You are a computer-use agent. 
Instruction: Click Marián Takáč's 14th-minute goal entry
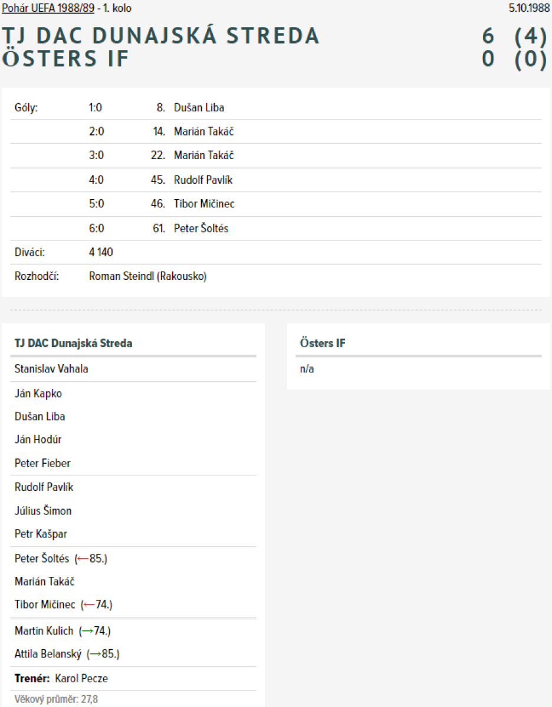coord(203,131)
